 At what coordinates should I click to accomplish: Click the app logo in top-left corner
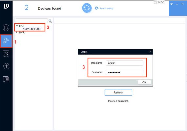point(6,6)
